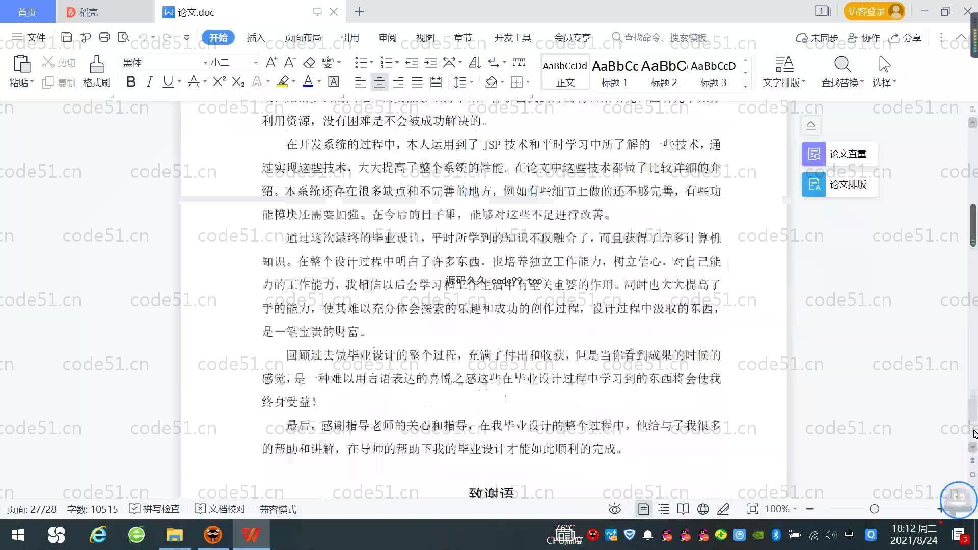Open the 插入 ribbon tab
The height and width of the screenshot is (550, 978).
256,38
